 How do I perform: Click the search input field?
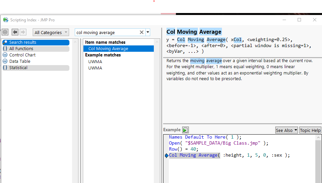[x=107, y=32]
